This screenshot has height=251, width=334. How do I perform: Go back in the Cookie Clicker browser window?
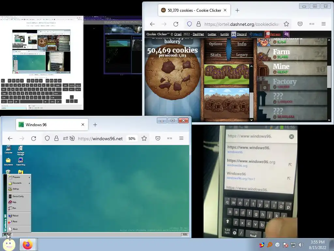tap(152, 24)
